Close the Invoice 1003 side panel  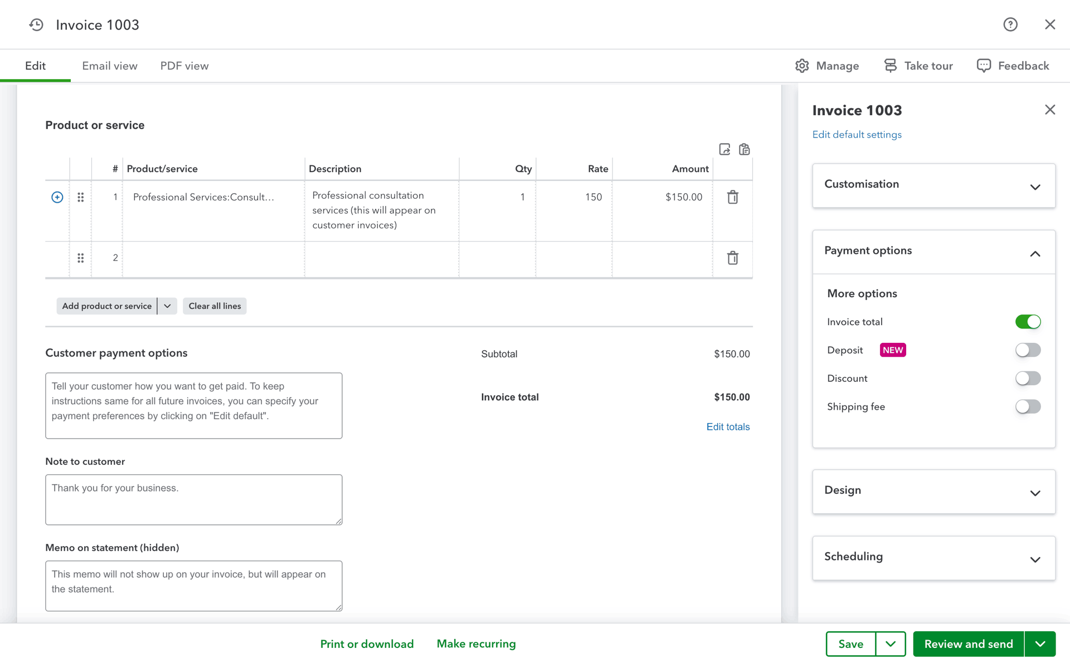click(x=1050, y=110)
